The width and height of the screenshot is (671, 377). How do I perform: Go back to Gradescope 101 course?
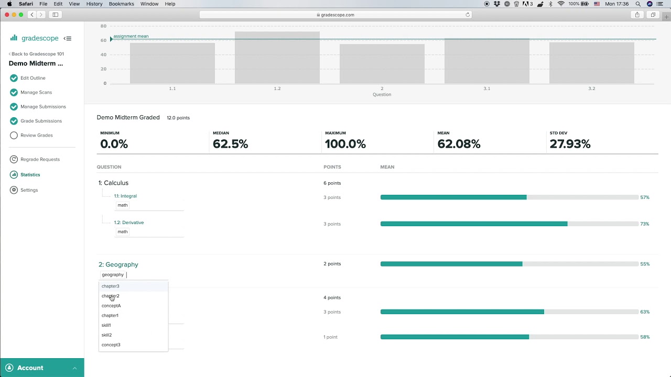pyautogui.click(x=36, y=54)
